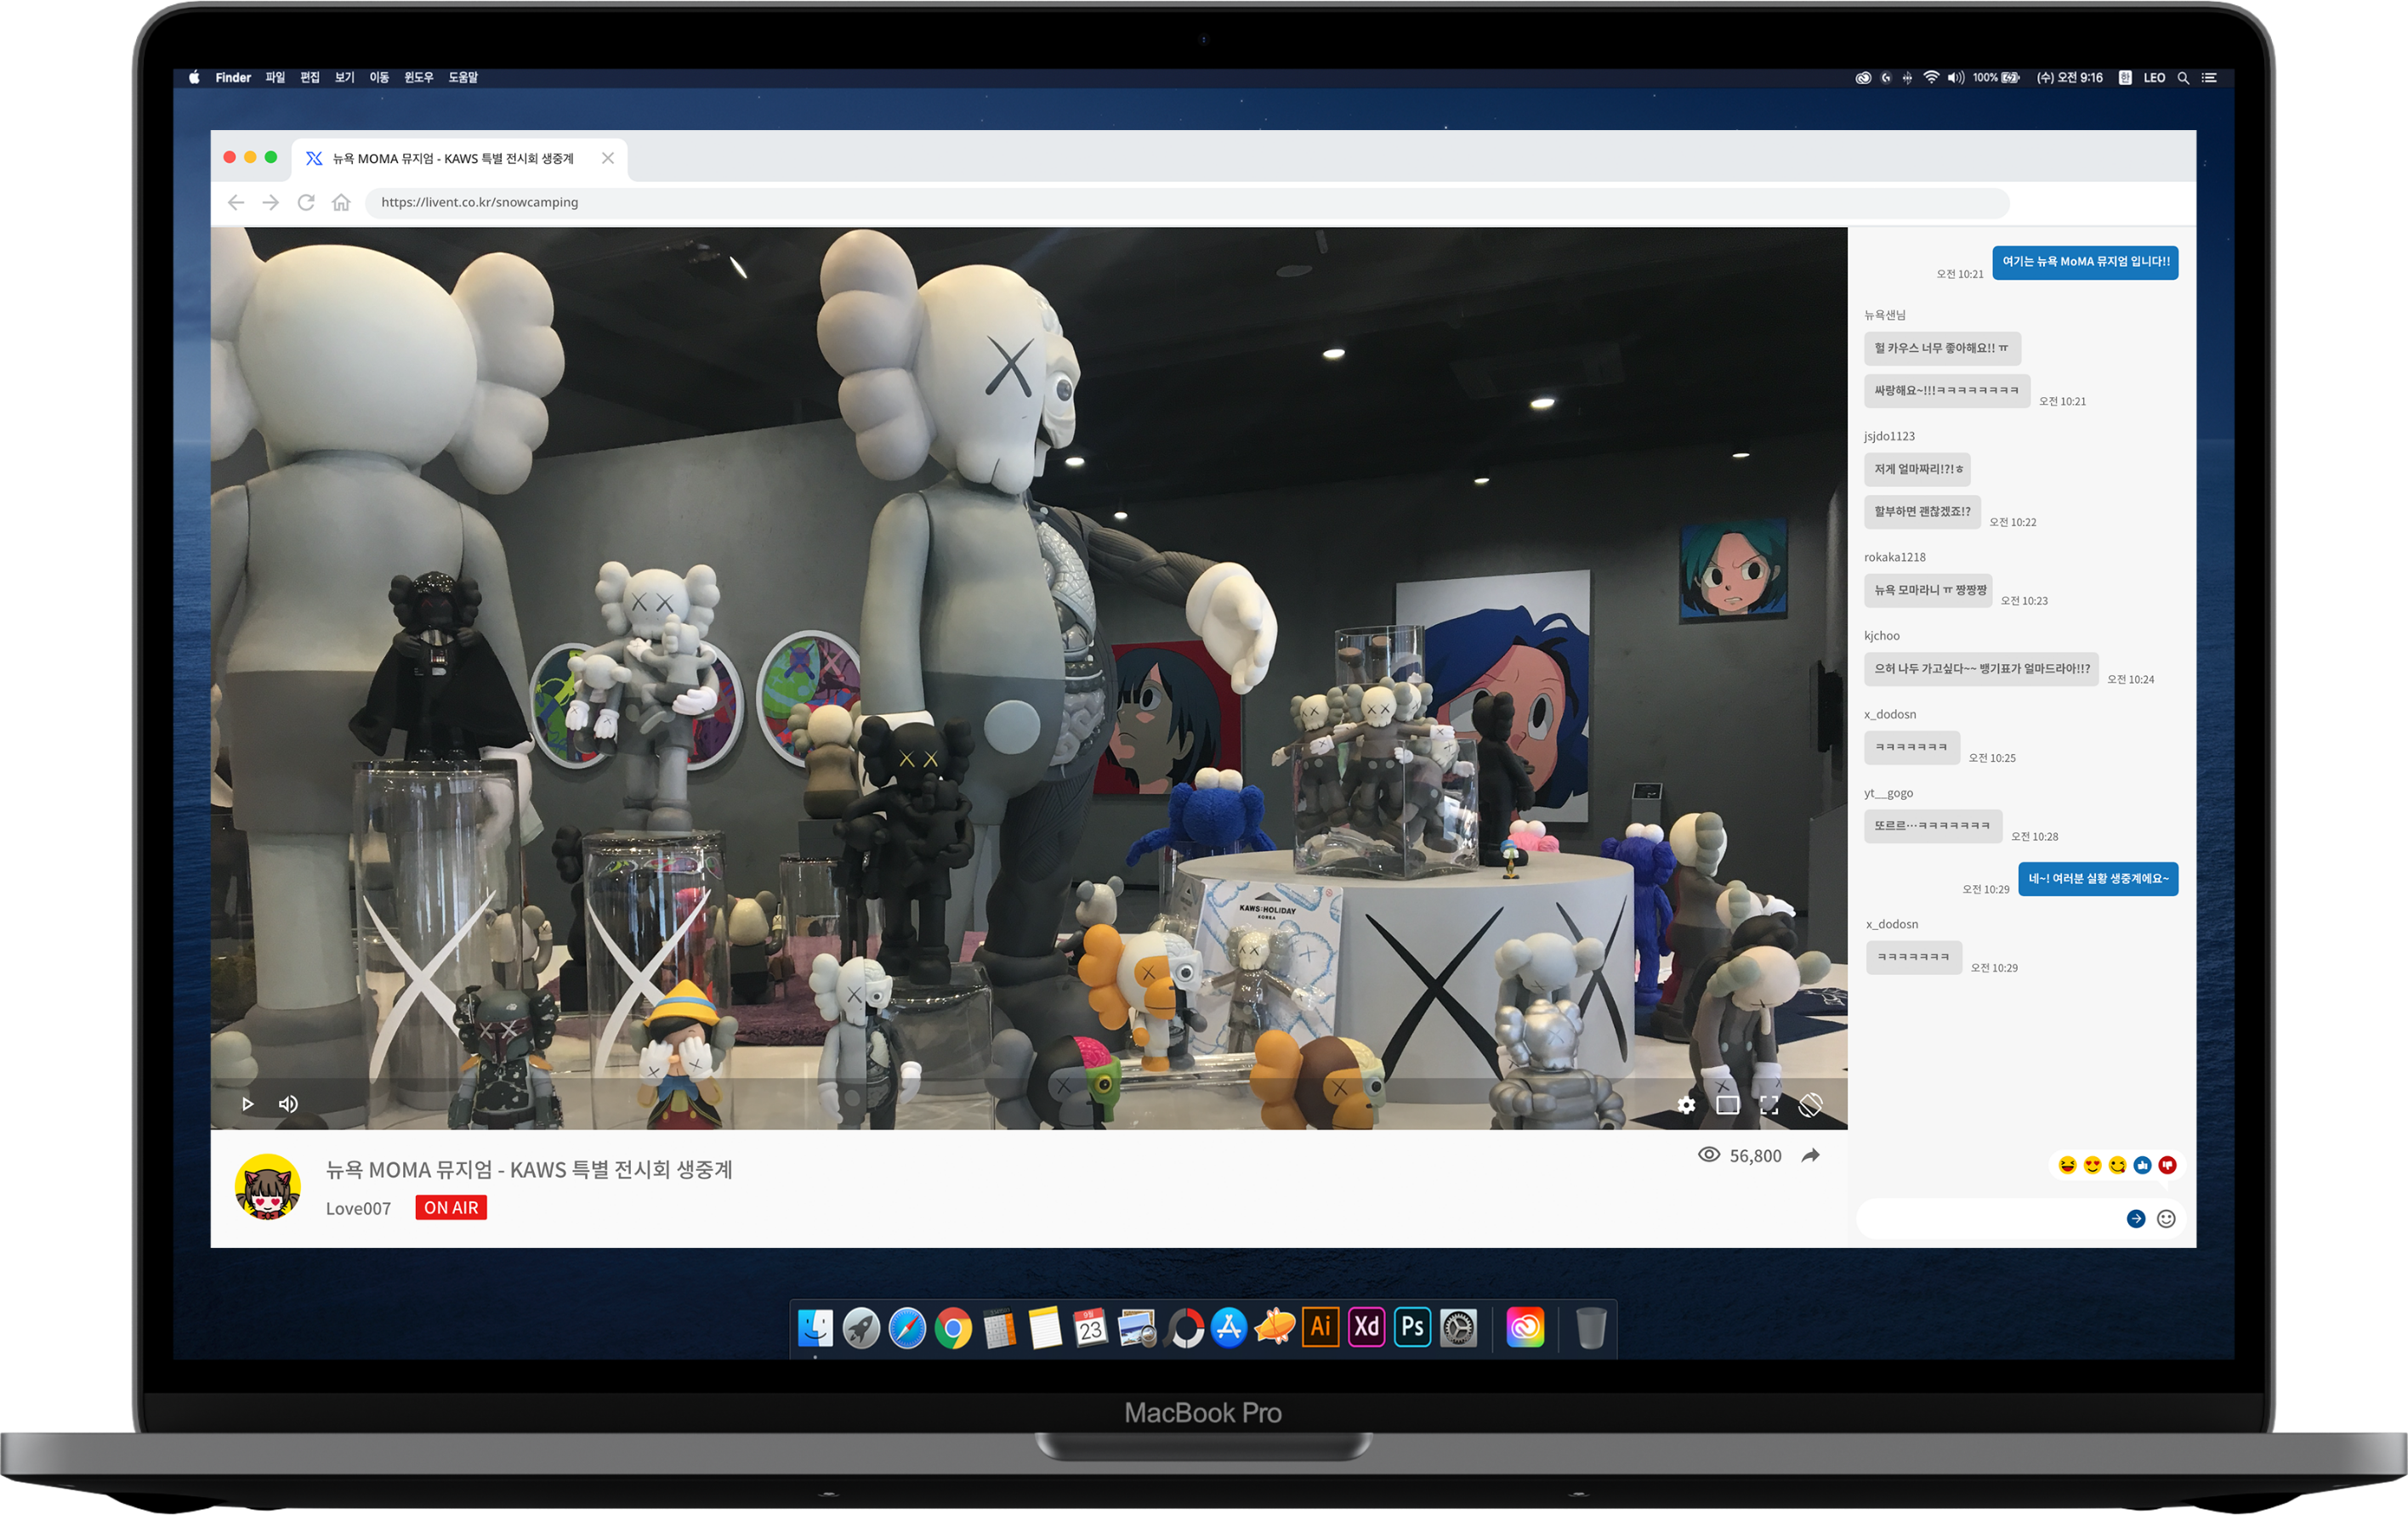2408x1515 pixels.
Task: Select the KAWS exhibition browser tab
Action: tap(453, 158)
